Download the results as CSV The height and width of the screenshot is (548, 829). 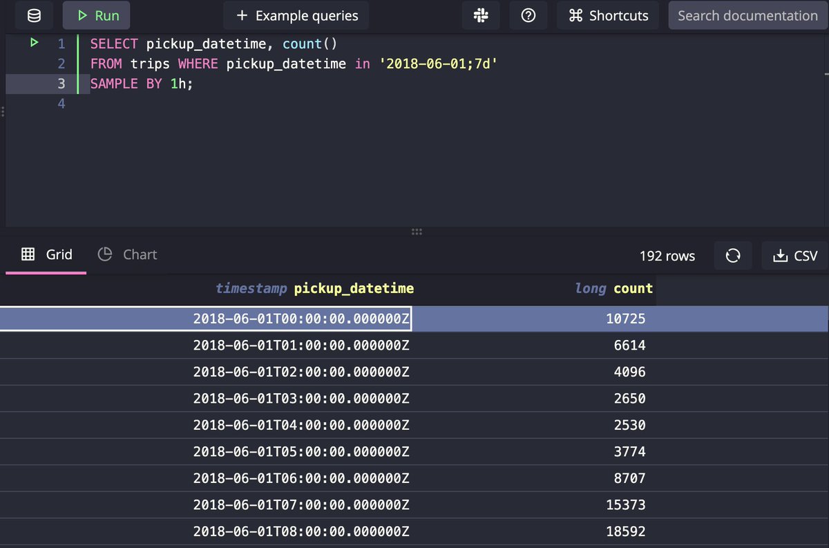point(793,255)
